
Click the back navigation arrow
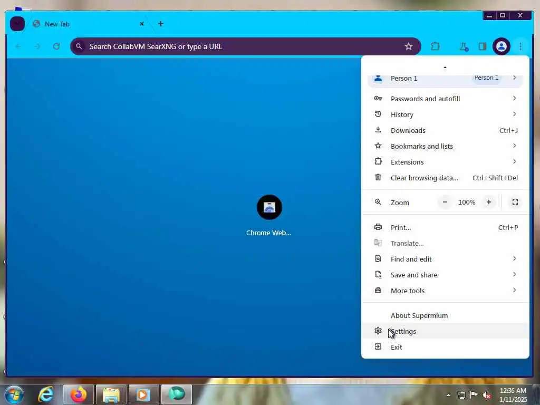point(18,46)
